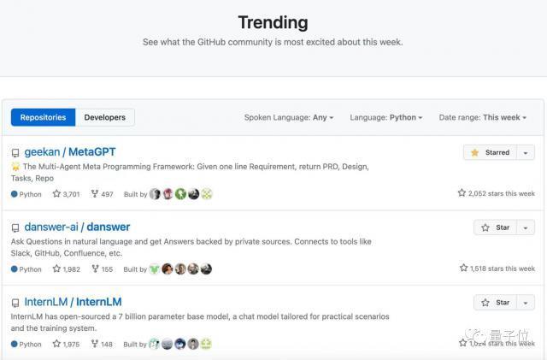Viewport: 547px width, 360px height.
Task: Open MetaGPT forks count 497
Action: [103, 194]
